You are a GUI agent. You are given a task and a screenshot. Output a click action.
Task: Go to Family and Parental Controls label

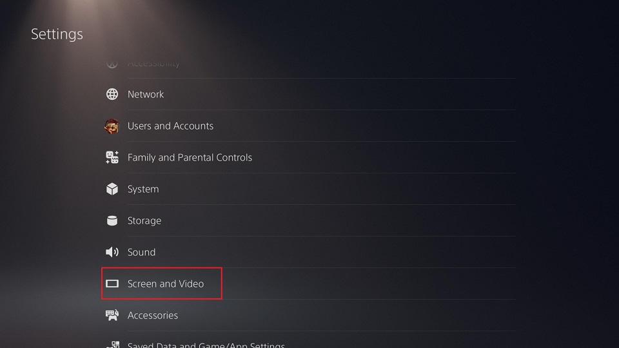coord(190,157)
